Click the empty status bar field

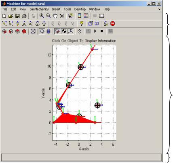click(81, 157)
